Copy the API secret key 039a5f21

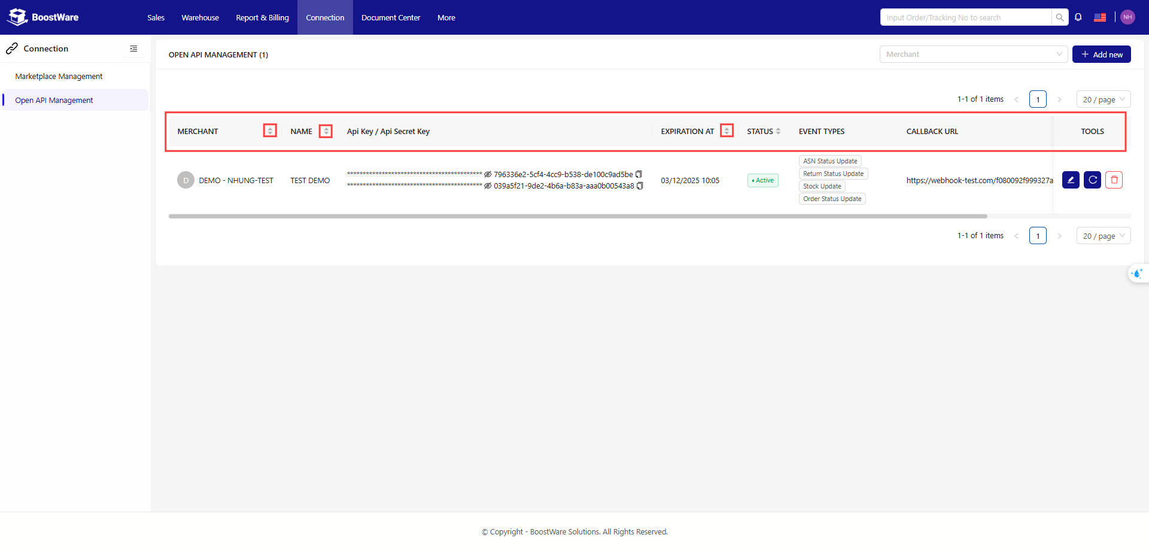[x=640, y=186]
